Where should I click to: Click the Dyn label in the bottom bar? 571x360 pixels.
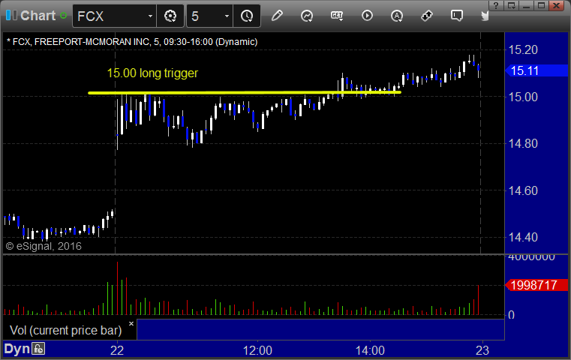pyautogui.click(x=17, y=349)
